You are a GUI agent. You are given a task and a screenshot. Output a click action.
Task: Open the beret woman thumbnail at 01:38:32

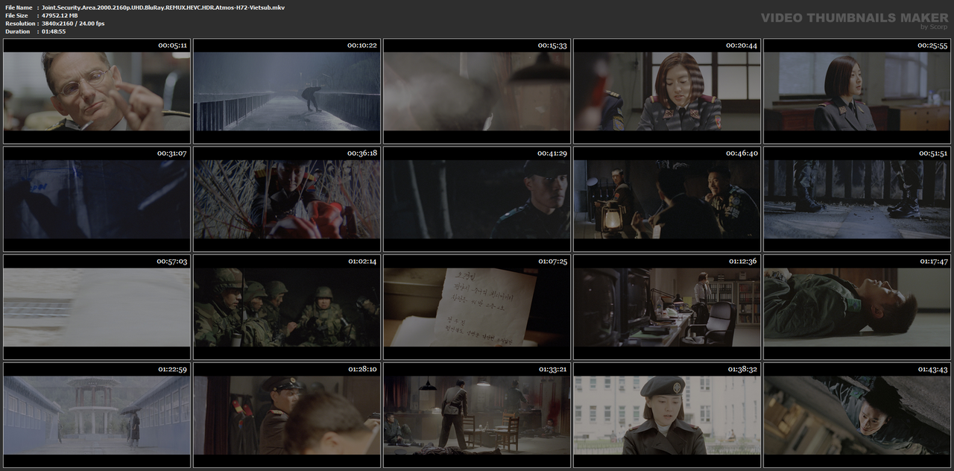coord(667,415)
